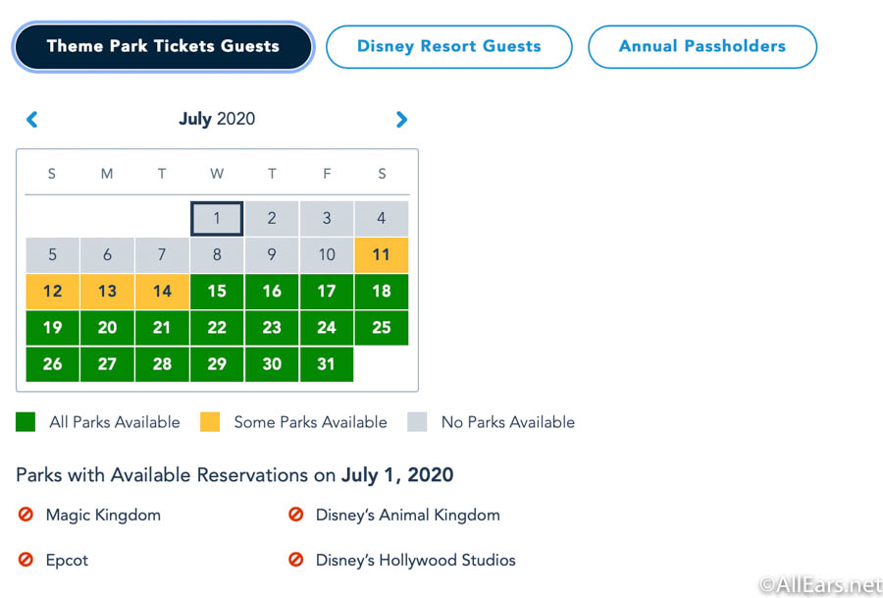Pick July 15 on the calendar
Viewport: 883px width, 598px height.
(217, 292)
